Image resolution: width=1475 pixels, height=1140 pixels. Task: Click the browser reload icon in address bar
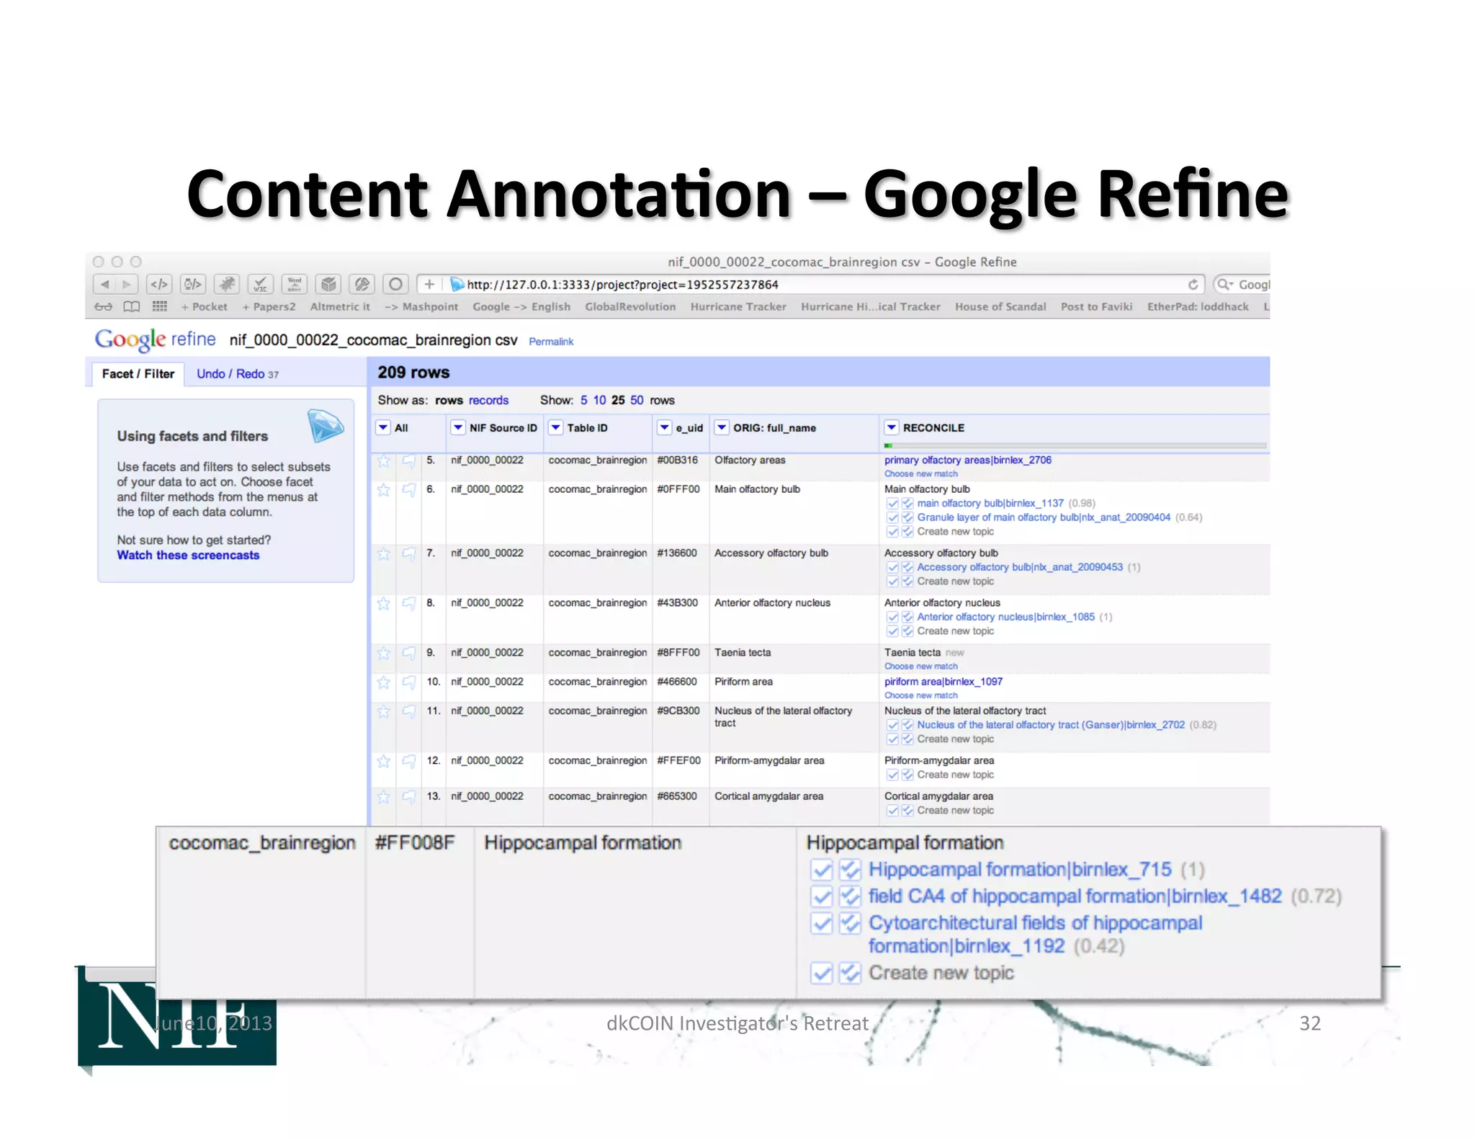(1193, 285)
